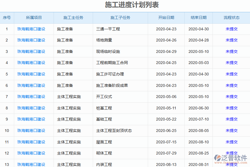The image size is (250, 167).
Task: Click the 序号 column header
Action: pos(7,18)
